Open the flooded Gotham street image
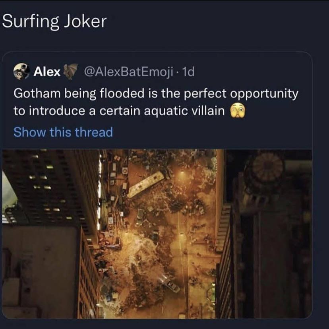 click(157, 234)
